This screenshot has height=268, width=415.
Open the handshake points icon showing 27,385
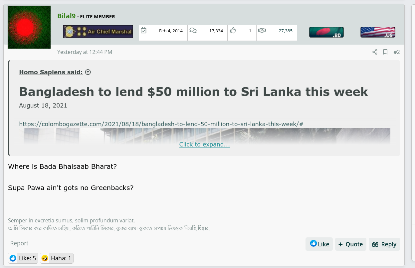262,31
